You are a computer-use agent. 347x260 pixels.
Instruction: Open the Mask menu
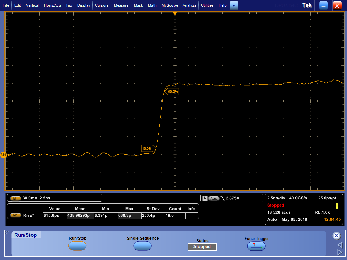[x=138, y=5]
